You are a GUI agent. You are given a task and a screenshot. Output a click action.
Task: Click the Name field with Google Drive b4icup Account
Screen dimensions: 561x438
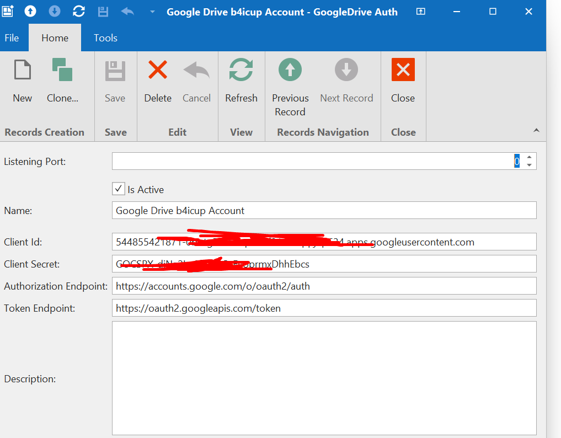(x=324, y=210)
